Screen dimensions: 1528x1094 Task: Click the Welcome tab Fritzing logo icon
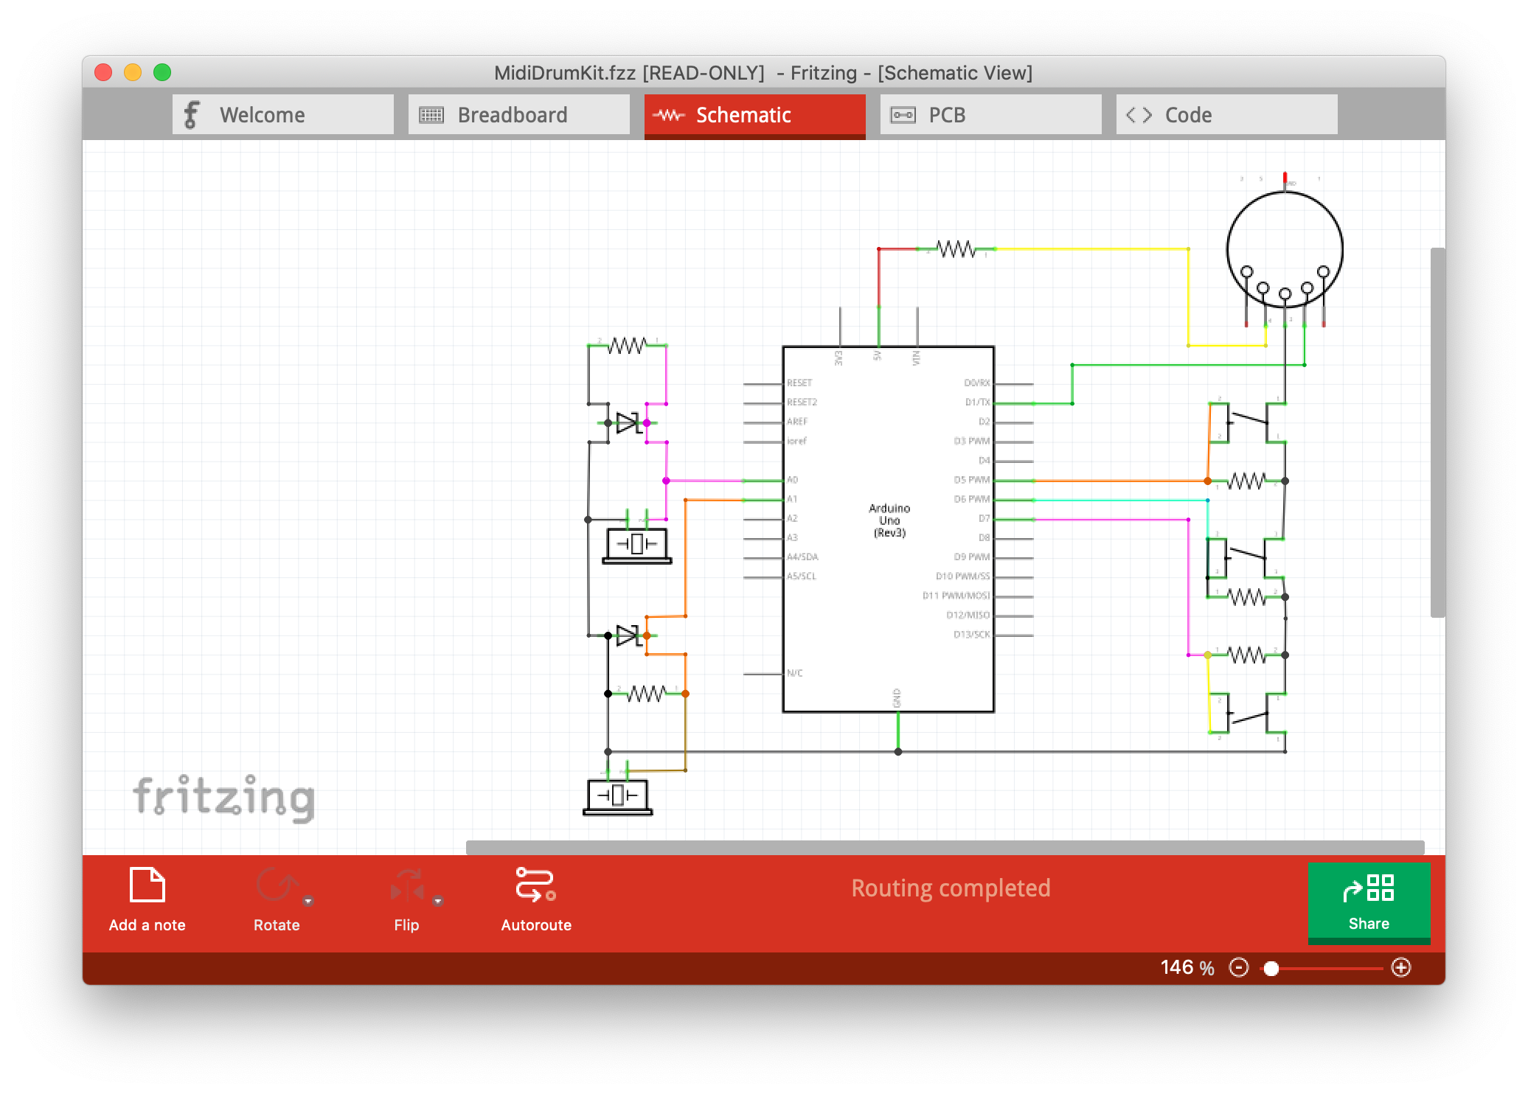point(191,114)
